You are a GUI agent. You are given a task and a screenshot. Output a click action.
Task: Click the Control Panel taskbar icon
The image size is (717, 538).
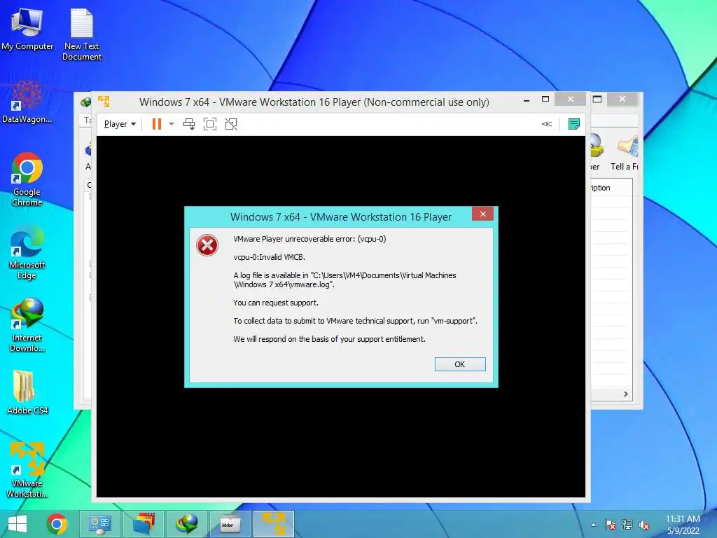point(100,524)
